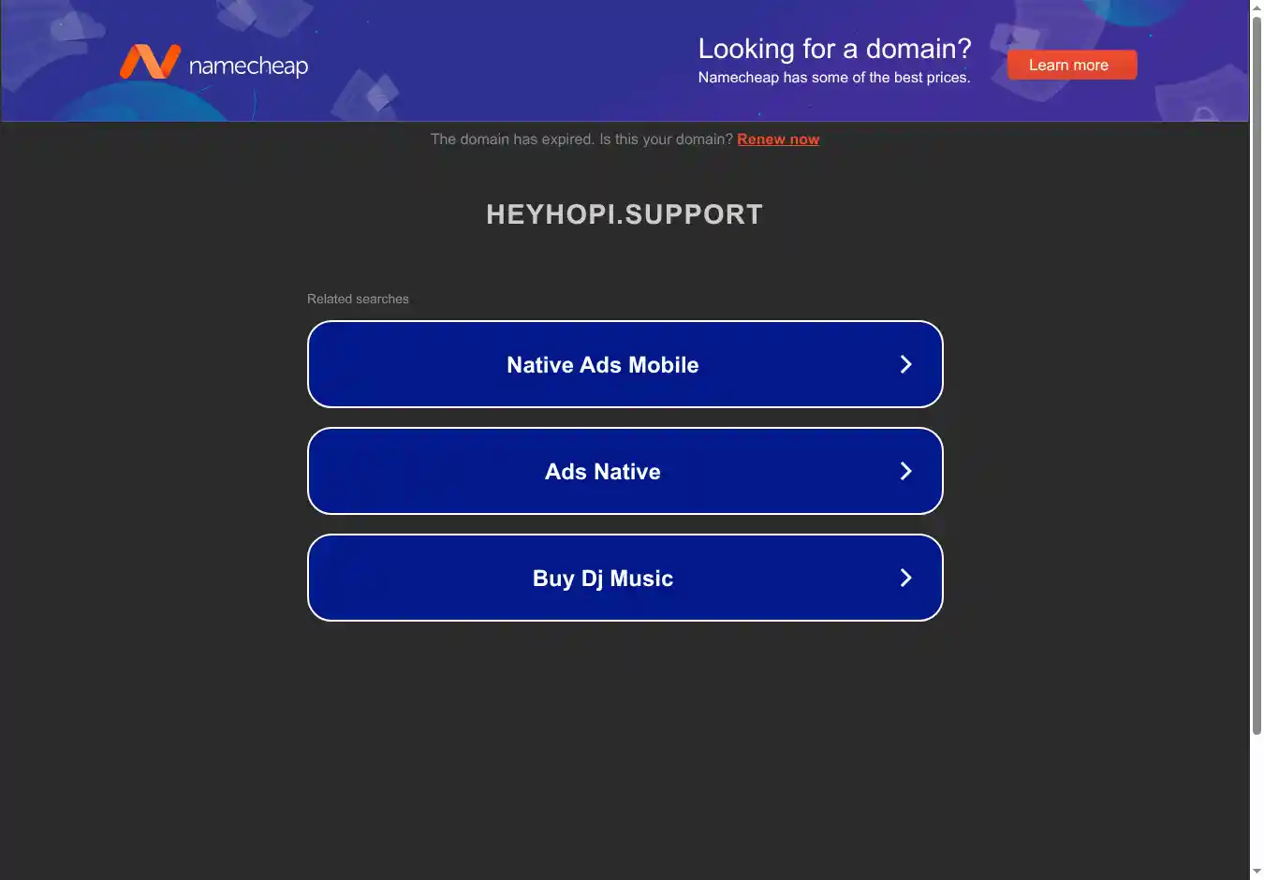
Task: Click the scrollbar up arrow
Action: (1257, 7)
